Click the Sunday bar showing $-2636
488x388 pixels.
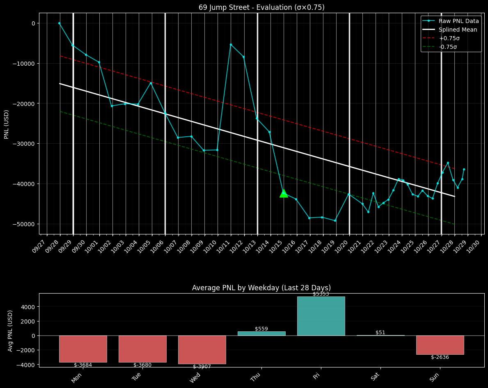coord(440,345)
